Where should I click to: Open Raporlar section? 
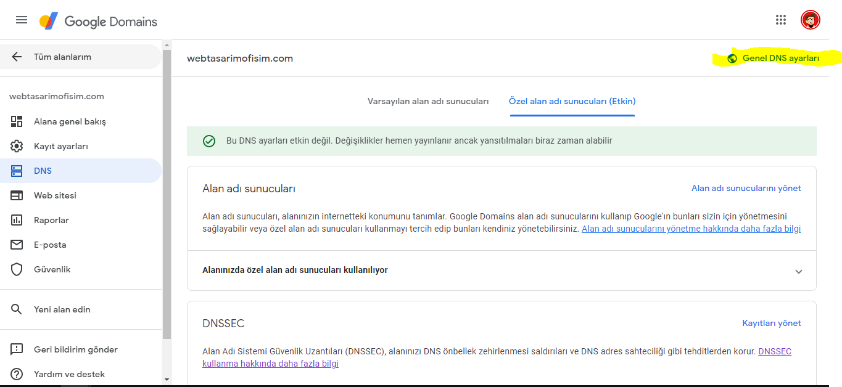pyautogui.click(x=80, y=220)
